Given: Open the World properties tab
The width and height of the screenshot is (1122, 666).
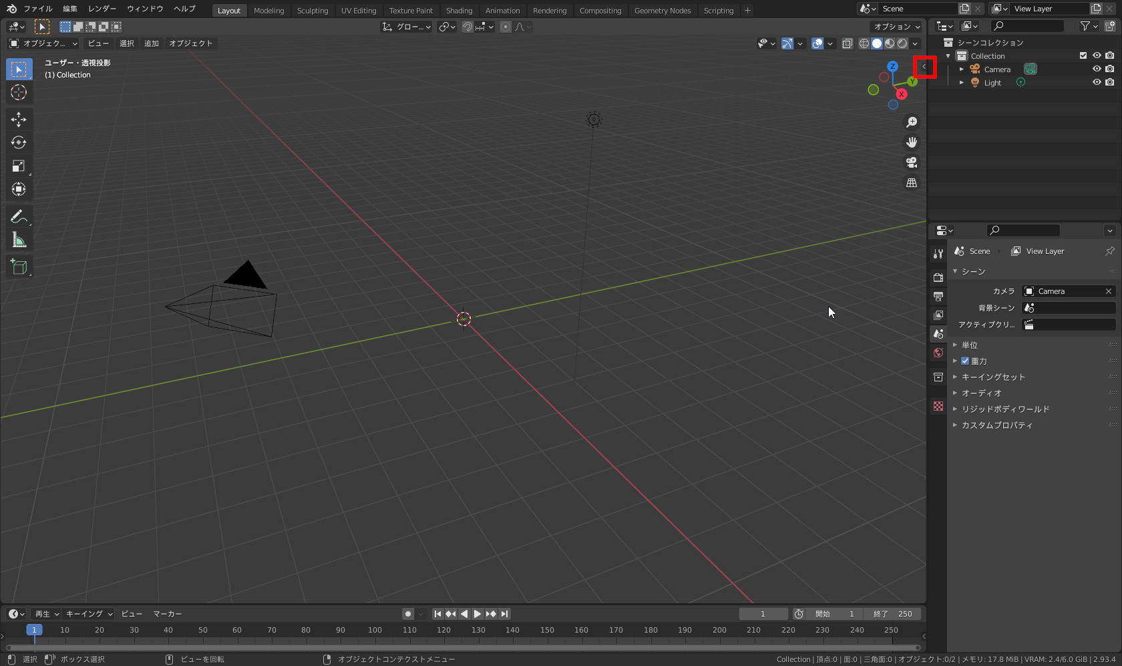Looking at the screenshot, I should 938,353.
